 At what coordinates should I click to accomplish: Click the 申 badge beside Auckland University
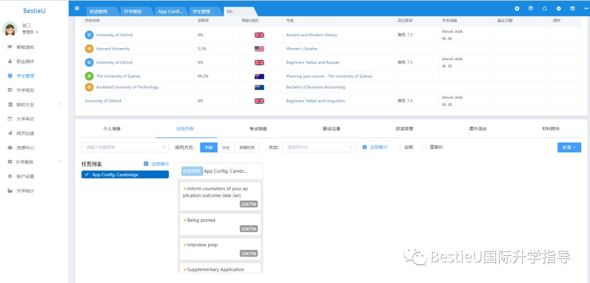(89, 87)
